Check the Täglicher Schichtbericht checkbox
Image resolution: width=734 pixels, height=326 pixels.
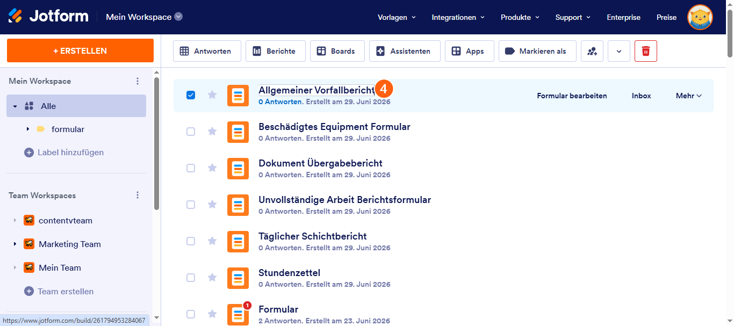click(191, 241)
